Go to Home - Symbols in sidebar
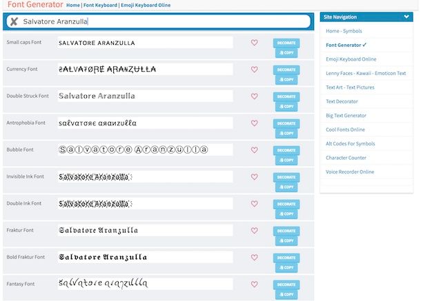Viewport: 421px width, 301px height. click(x=344, y=31)
